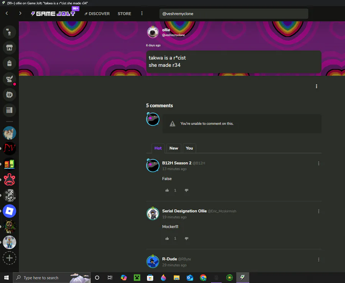
Task: Open Microsoft Store from the taskbar
Action: pos(150,278)
